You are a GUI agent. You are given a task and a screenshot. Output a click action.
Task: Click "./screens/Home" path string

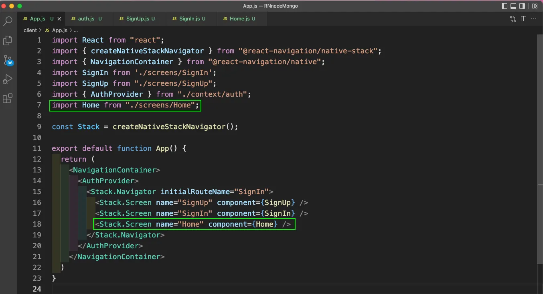pos(160,105)
